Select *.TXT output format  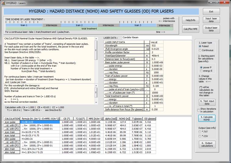(x=200, y=132)
